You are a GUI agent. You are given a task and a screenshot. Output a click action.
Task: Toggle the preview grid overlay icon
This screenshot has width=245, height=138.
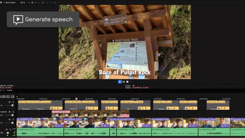click(x=32, y=3)
